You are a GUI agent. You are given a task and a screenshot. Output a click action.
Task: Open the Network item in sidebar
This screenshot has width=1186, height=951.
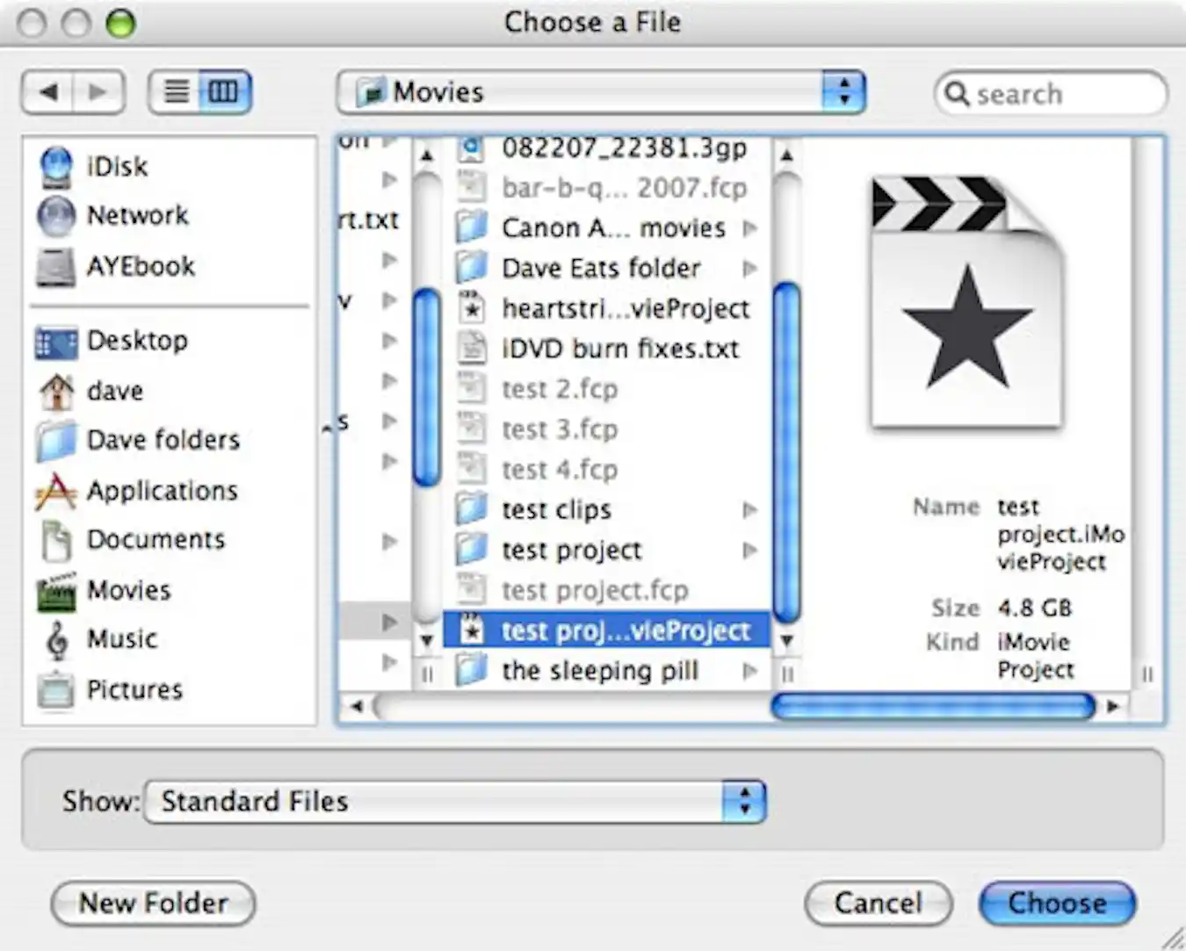[136, 215]
